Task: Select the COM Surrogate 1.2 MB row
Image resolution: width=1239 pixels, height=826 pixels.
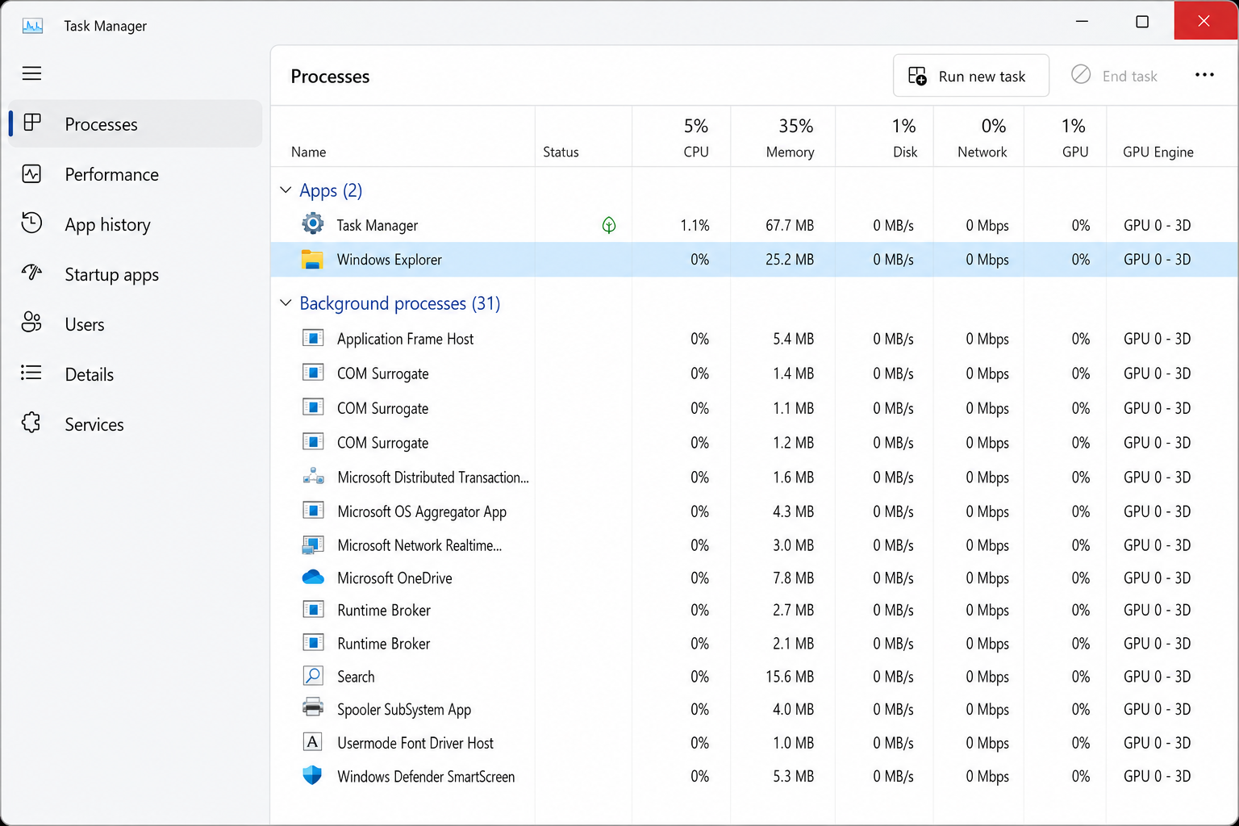Action: click(x=754, y=443)
